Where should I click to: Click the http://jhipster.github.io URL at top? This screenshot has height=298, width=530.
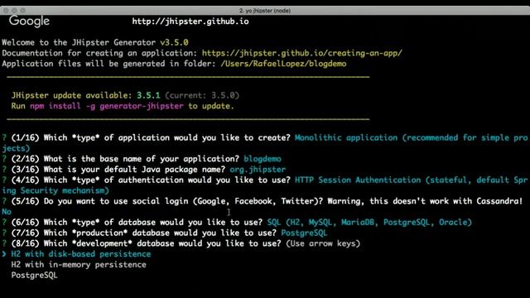coord(190,22)
